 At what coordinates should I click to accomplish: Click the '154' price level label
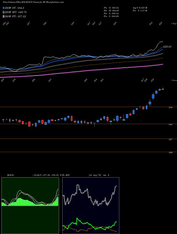pos(171,107)
